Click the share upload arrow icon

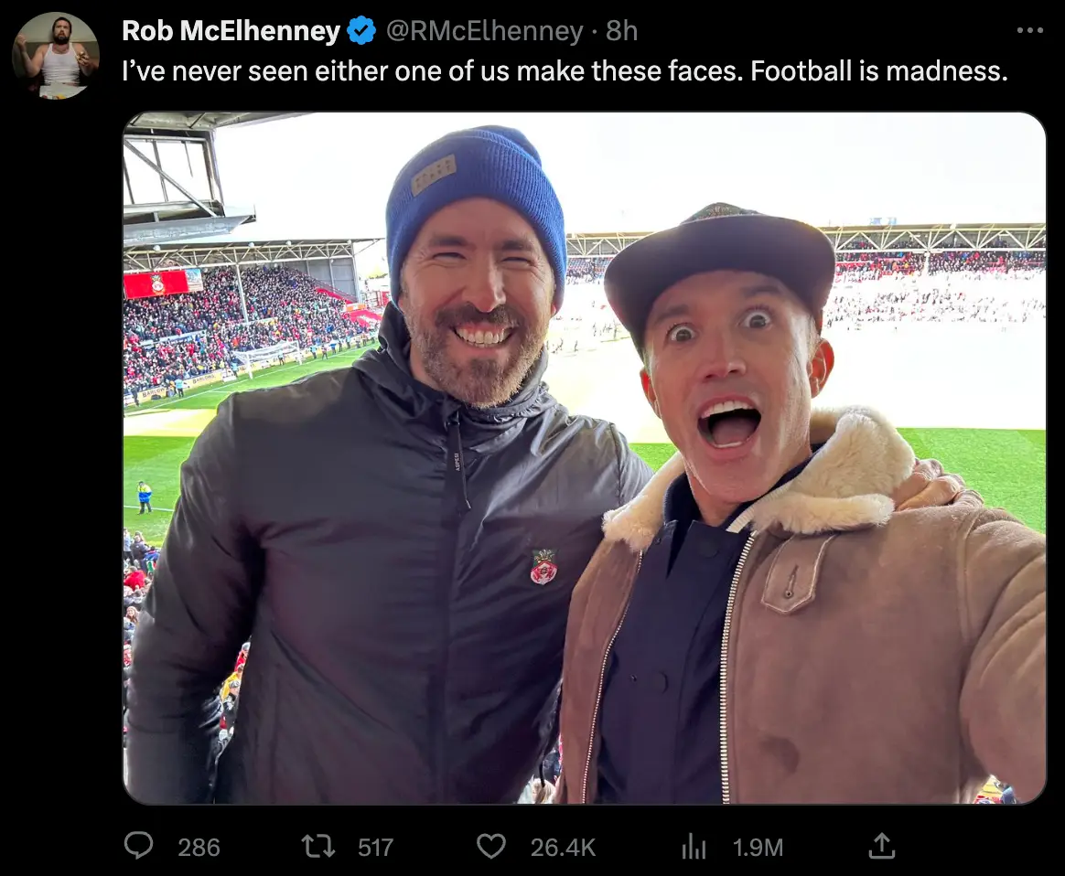click(x=881, y=847)
